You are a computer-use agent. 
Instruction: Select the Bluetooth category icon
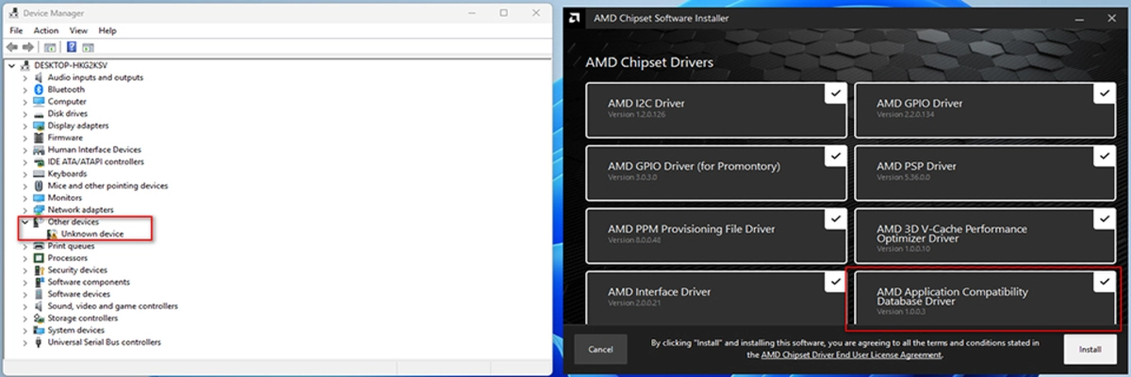(39, 90)
